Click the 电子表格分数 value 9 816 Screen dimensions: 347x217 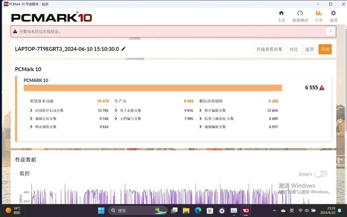(189, 110)
